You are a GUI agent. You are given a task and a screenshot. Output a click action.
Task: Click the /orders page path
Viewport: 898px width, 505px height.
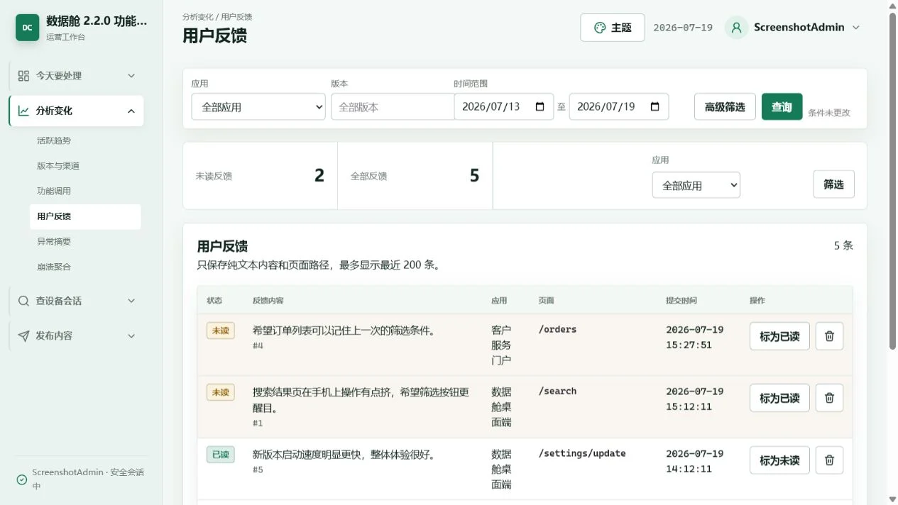tap(558, 329)
